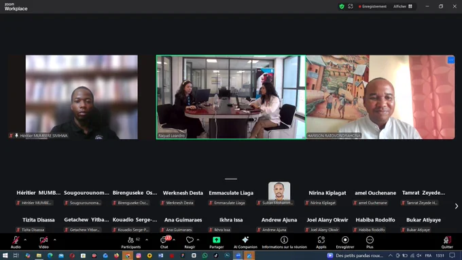Image resolution: width=462 pixels, height=260 pixels.
Task: Open Google Chrome from the taskbar
Action: coord(127,255)
